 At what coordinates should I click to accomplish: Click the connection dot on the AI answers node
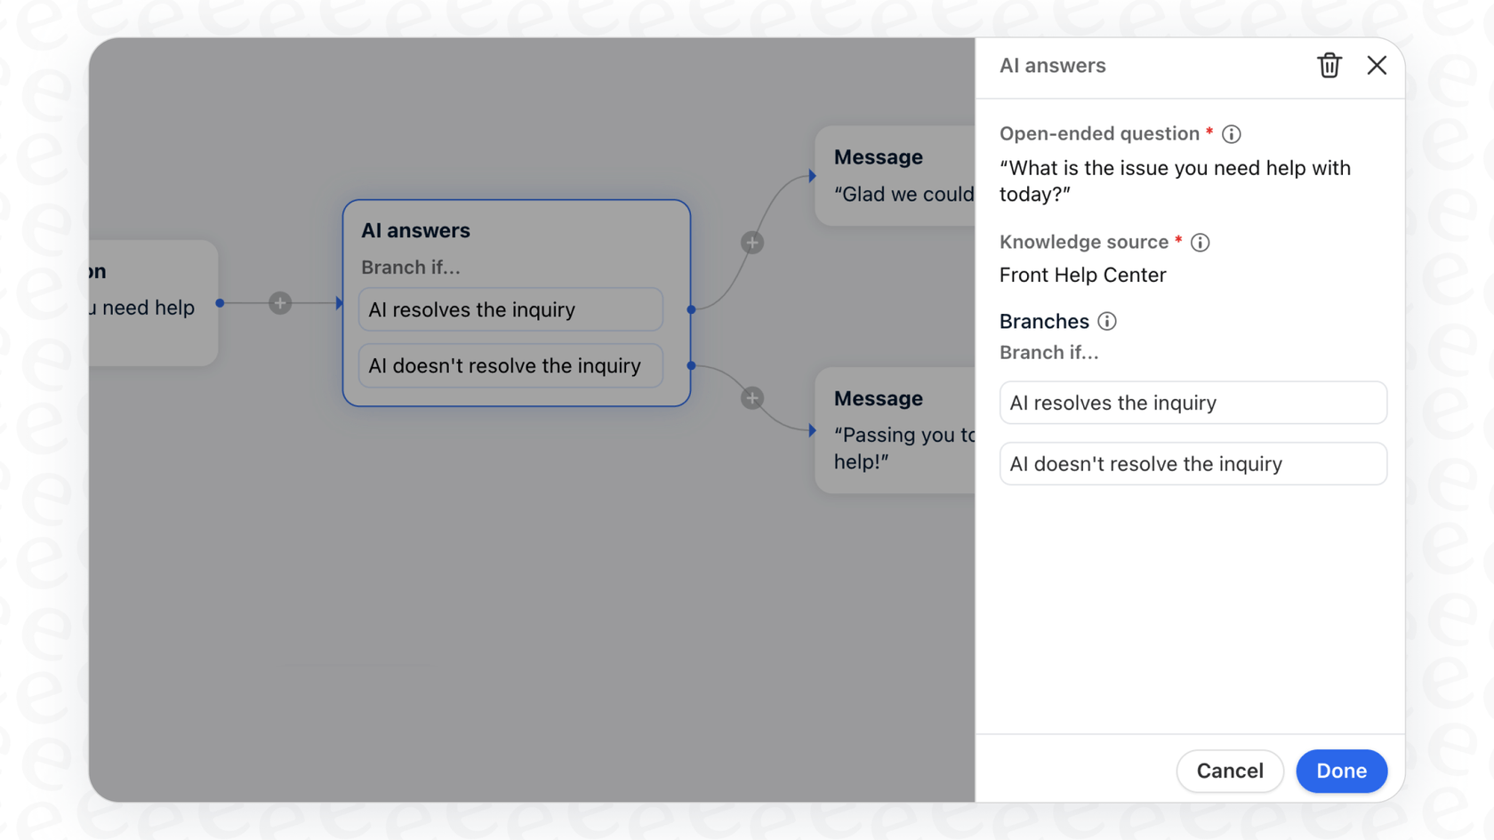click(x=690, y=309)
